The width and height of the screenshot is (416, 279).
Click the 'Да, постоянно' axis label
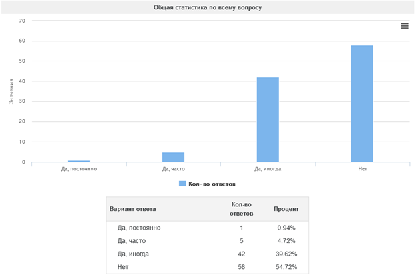(79, 169)
